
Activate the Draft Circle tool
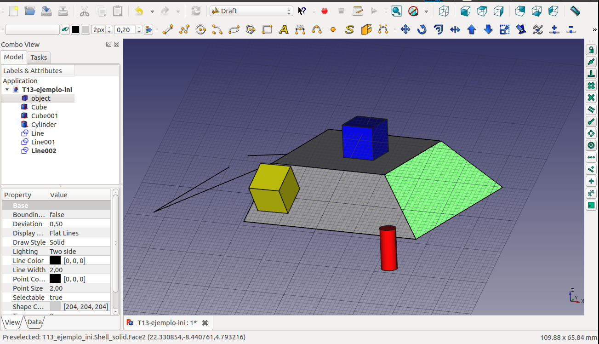click(201, 30)
